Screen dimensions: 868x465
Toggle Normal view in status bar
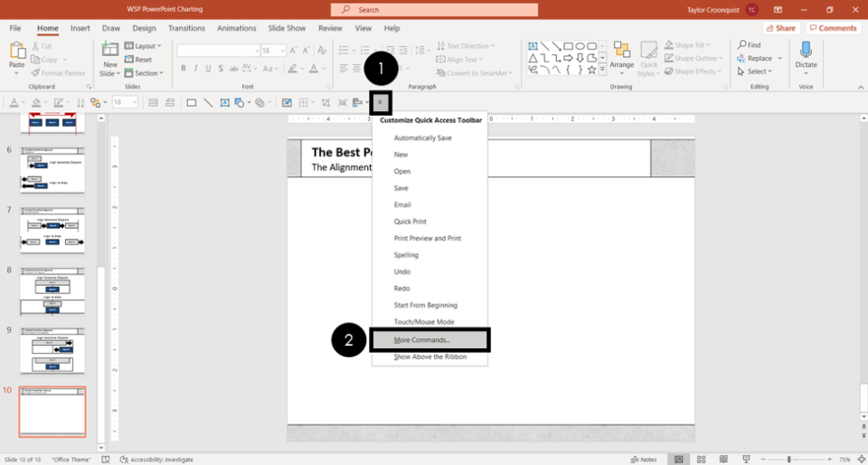pos(679,460)
